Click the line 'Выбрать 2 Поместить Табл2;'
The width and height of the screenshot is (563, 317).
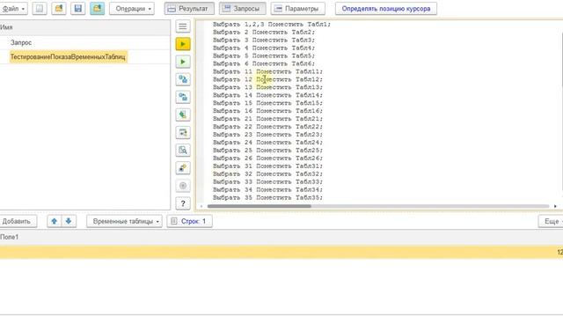pos(264,33)
